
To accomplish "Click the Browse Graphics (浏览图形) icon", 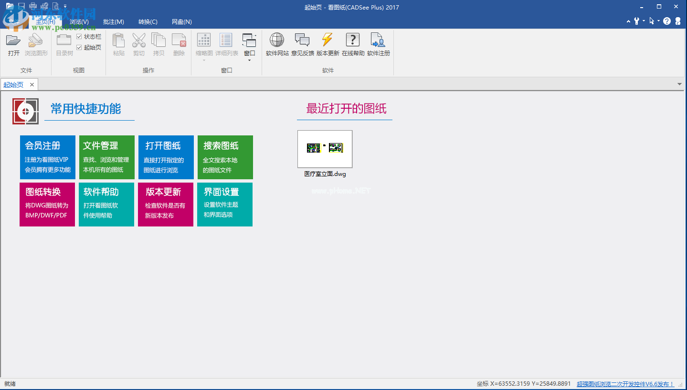I will 36,41.
